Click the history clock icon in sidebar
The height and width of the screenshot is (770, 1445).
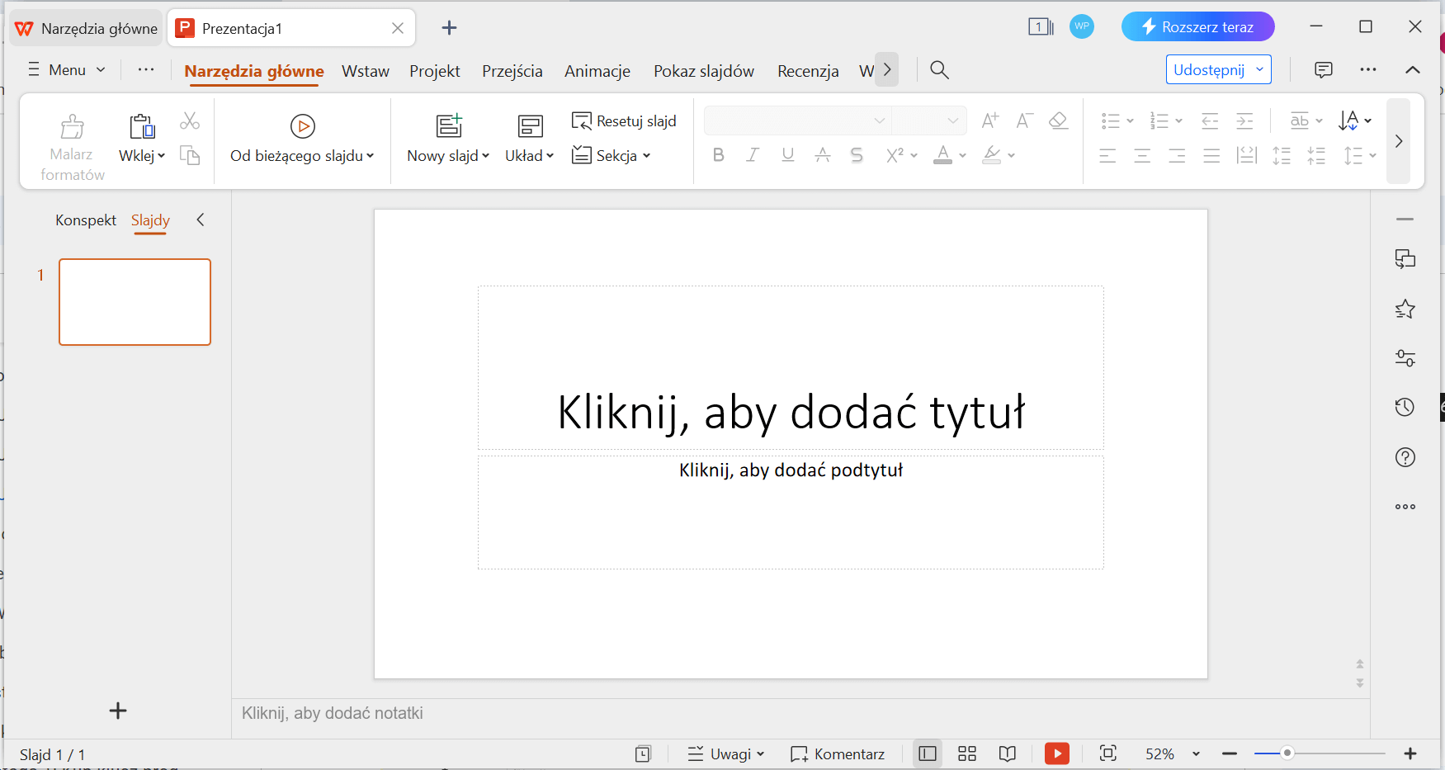(1405, 407)
